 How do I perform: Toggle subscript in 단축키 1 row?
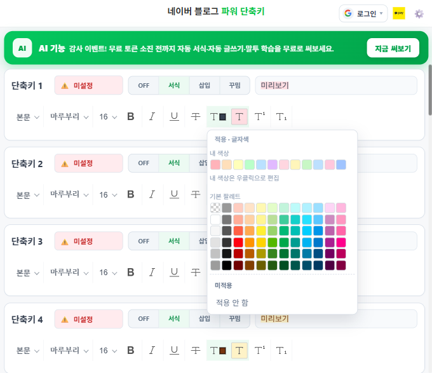pyautogui.click(x=281, y=117)
